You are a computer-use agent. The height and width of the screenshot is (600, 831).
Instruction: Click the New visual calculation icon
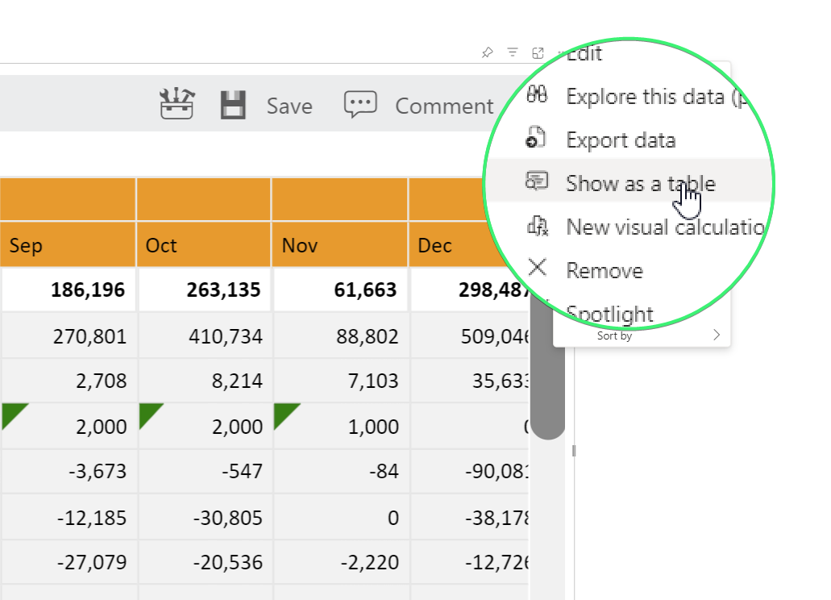tap(537, 226)
